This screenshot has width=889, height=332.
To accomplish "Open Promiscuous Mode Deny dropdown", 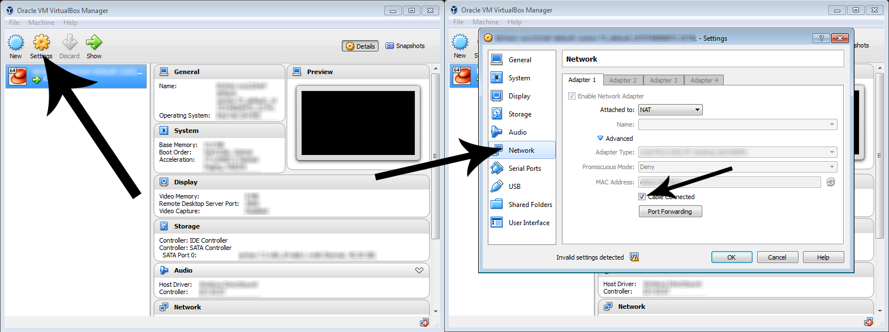I will pyautogui.click(x=738, y=167).
